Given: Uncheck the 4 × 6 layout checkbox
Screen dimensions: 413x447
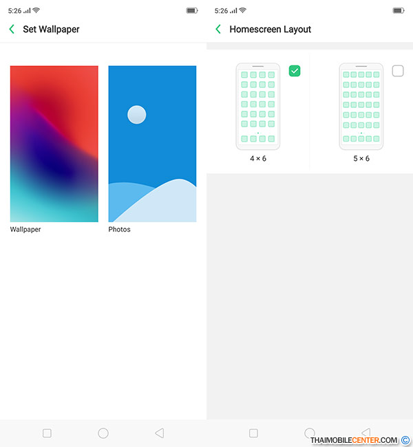Looking at the screenshot, I should [295, 71].
